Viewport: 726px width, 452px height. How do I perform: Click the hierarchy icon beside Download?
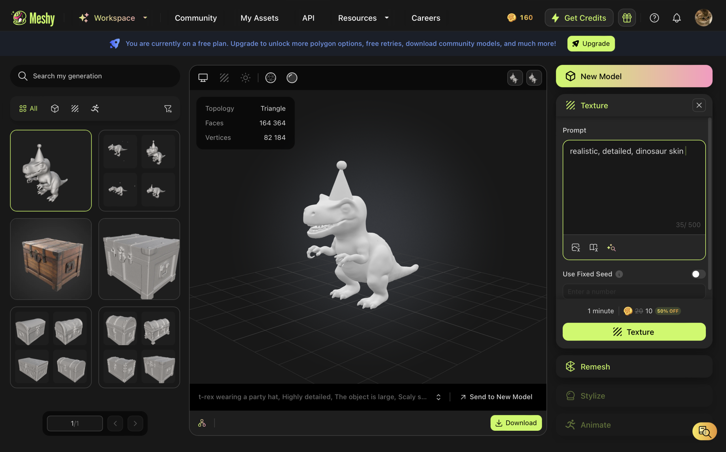(202, 423)
